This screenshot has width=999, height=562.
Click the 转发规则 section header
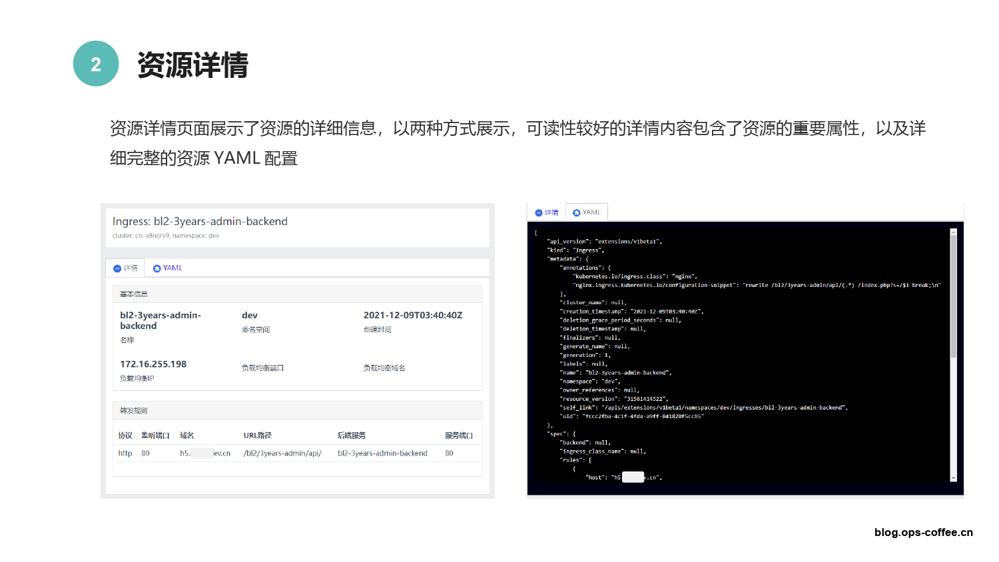tap(134, 411)
